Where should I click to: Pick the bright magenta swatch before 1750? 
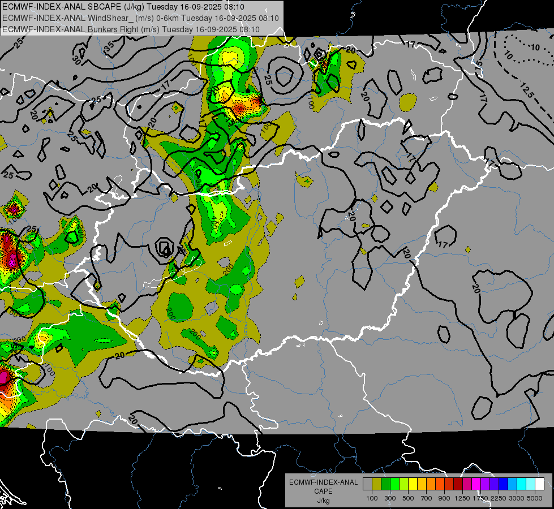476,484
